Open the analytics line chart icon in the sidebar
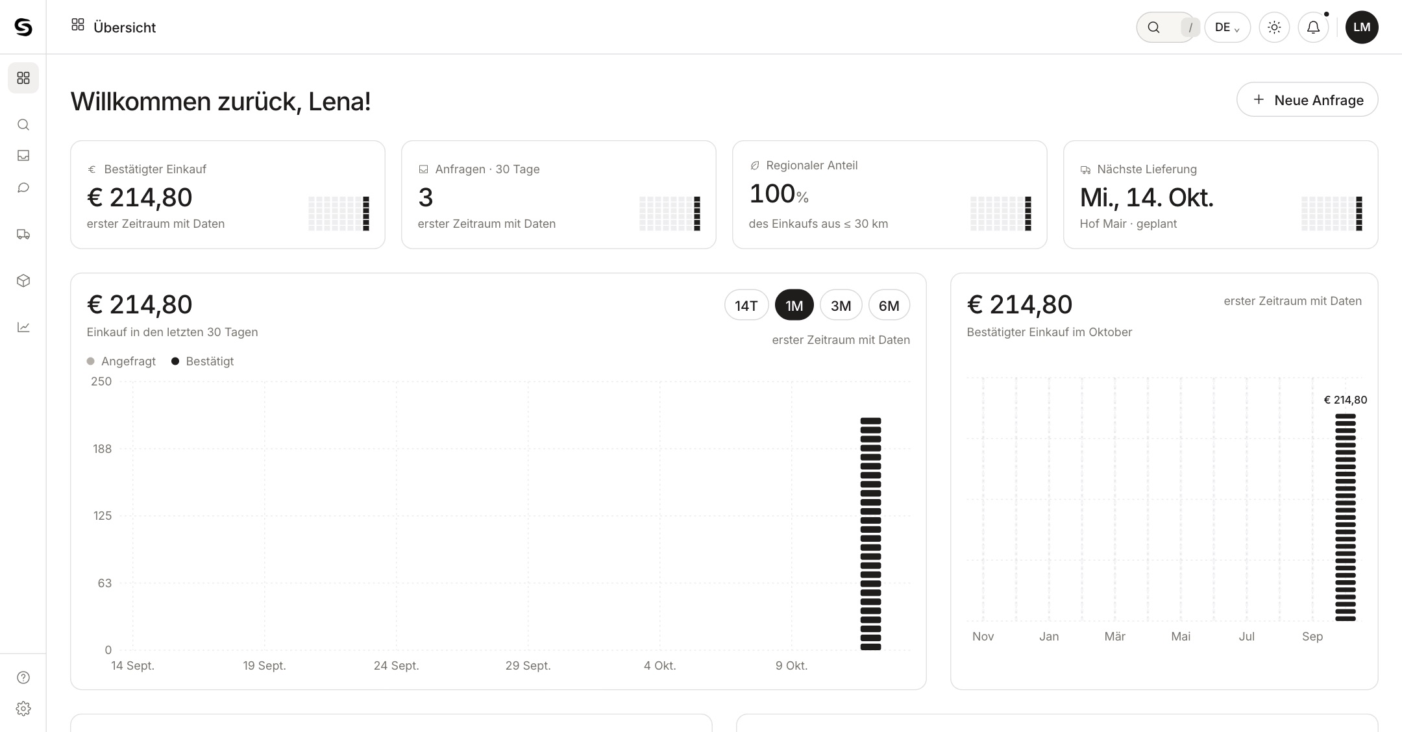 [23, 327]
